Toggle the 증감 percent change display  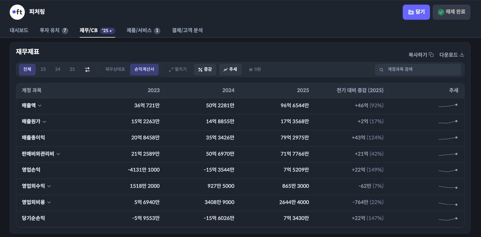point(205,69)
